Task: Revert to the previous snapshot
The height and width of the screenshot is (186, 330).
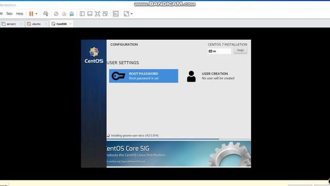Action: tap(64, 14)
